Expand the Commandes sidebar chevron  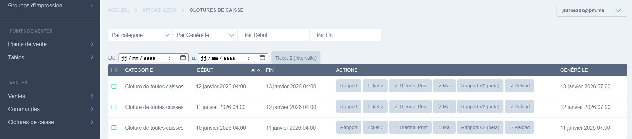pyautogui.click(x=92, y=109)
